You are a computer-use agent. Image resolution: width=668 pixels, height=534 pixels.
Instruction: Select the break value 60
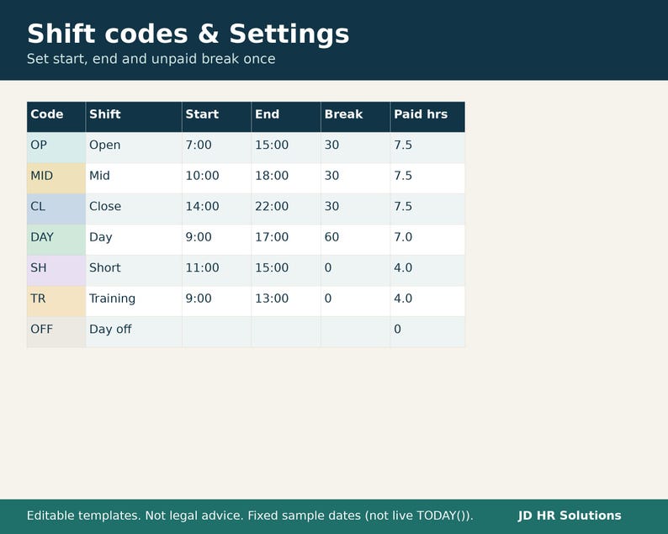355,240
